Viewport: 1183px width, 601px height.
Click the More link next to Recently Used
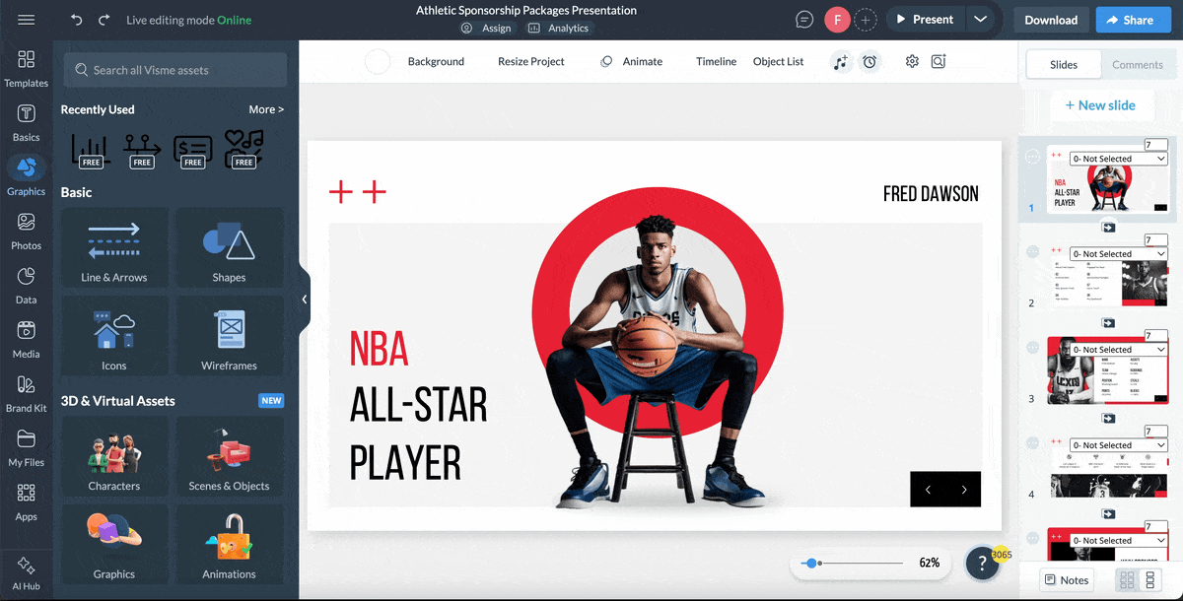[x=265, y=109]
